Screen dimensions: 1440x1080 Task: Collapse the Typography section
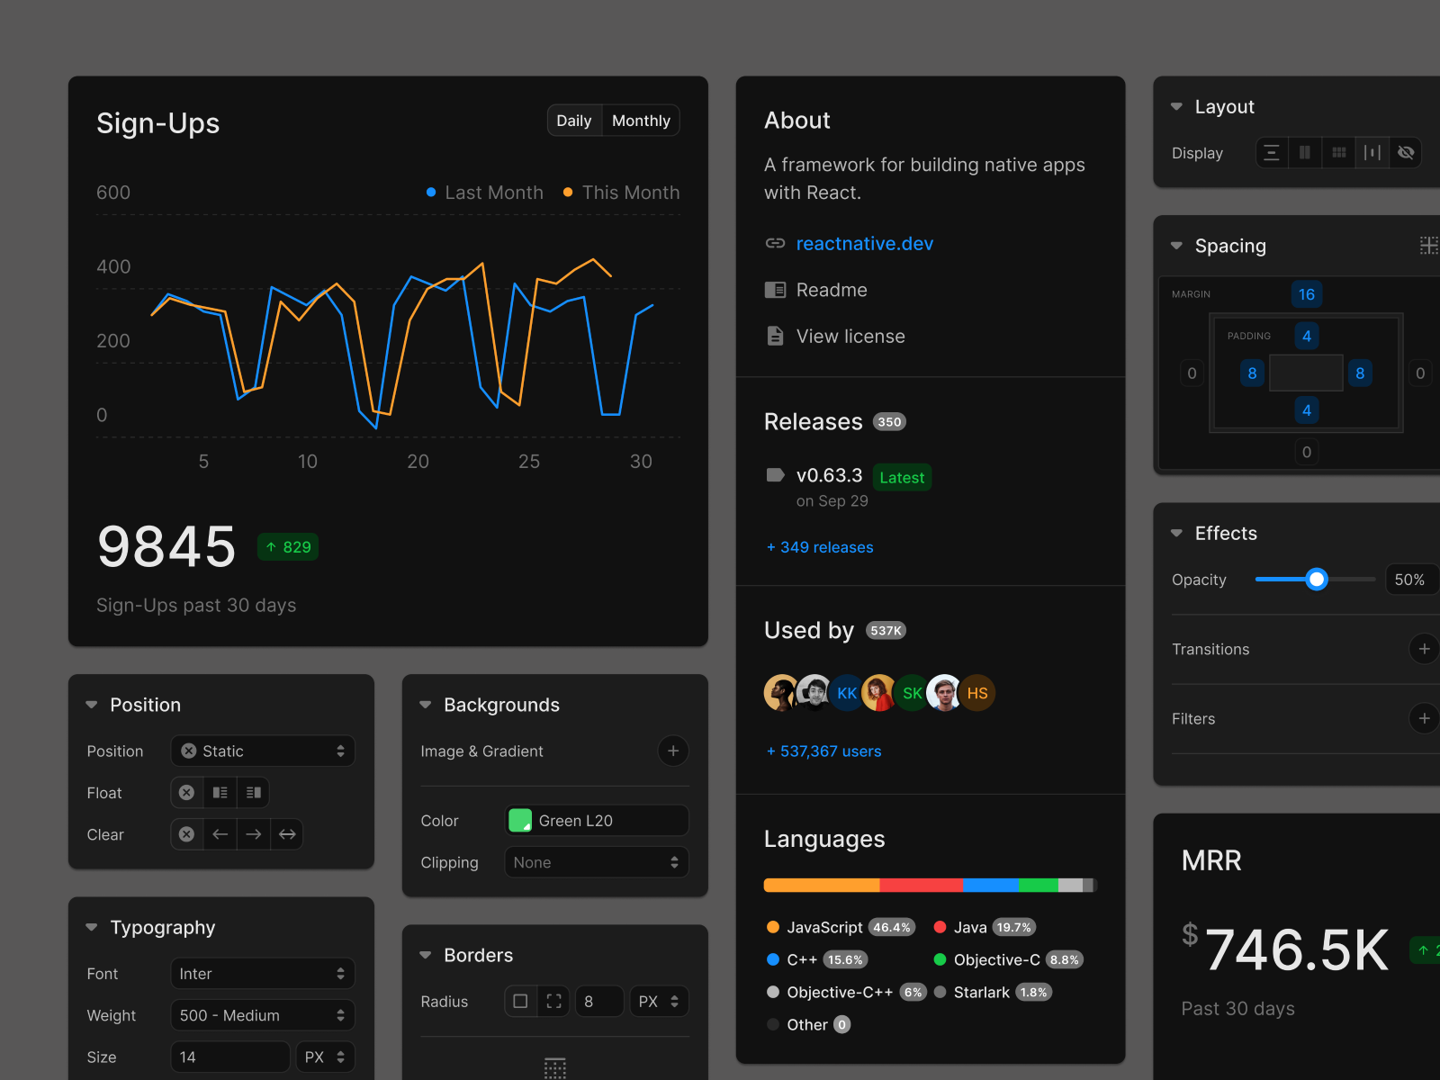[x=91, y=927]
